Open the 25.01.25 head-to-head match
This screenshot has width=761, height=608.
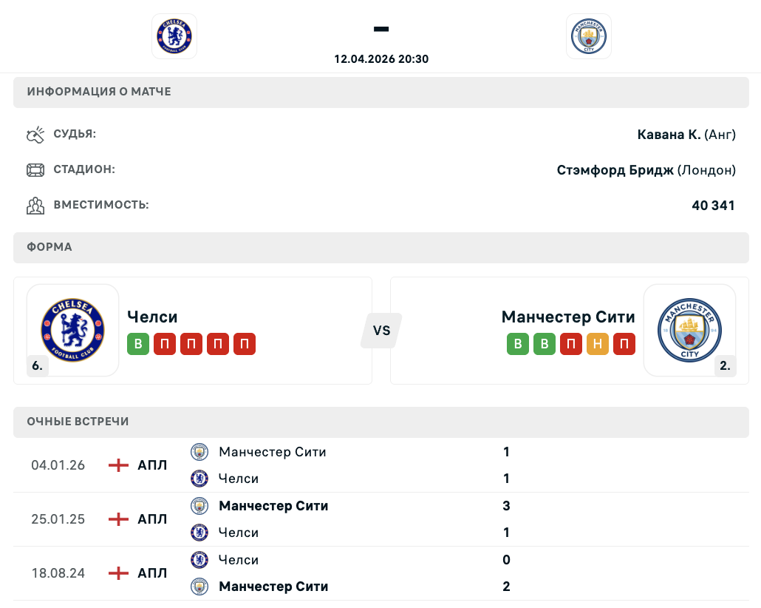(x=58, y=519)
